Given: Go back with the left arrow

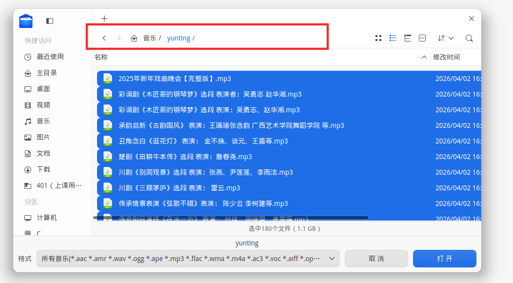Looking at the screenshot, I should tap(104, 38).
